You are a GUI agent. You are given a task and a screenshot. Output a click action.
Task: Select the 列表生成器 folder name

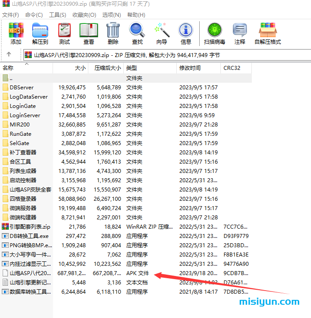(23, 171)
